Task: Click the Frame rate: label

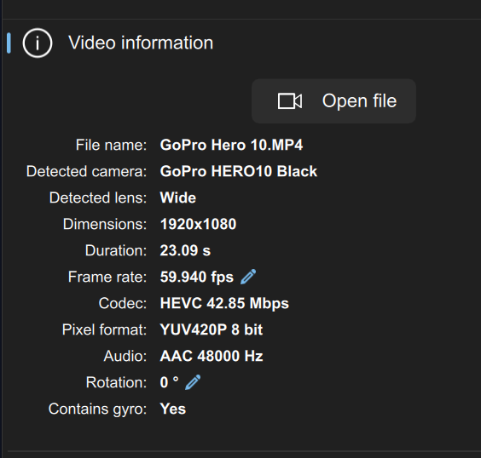Action: 107,277
